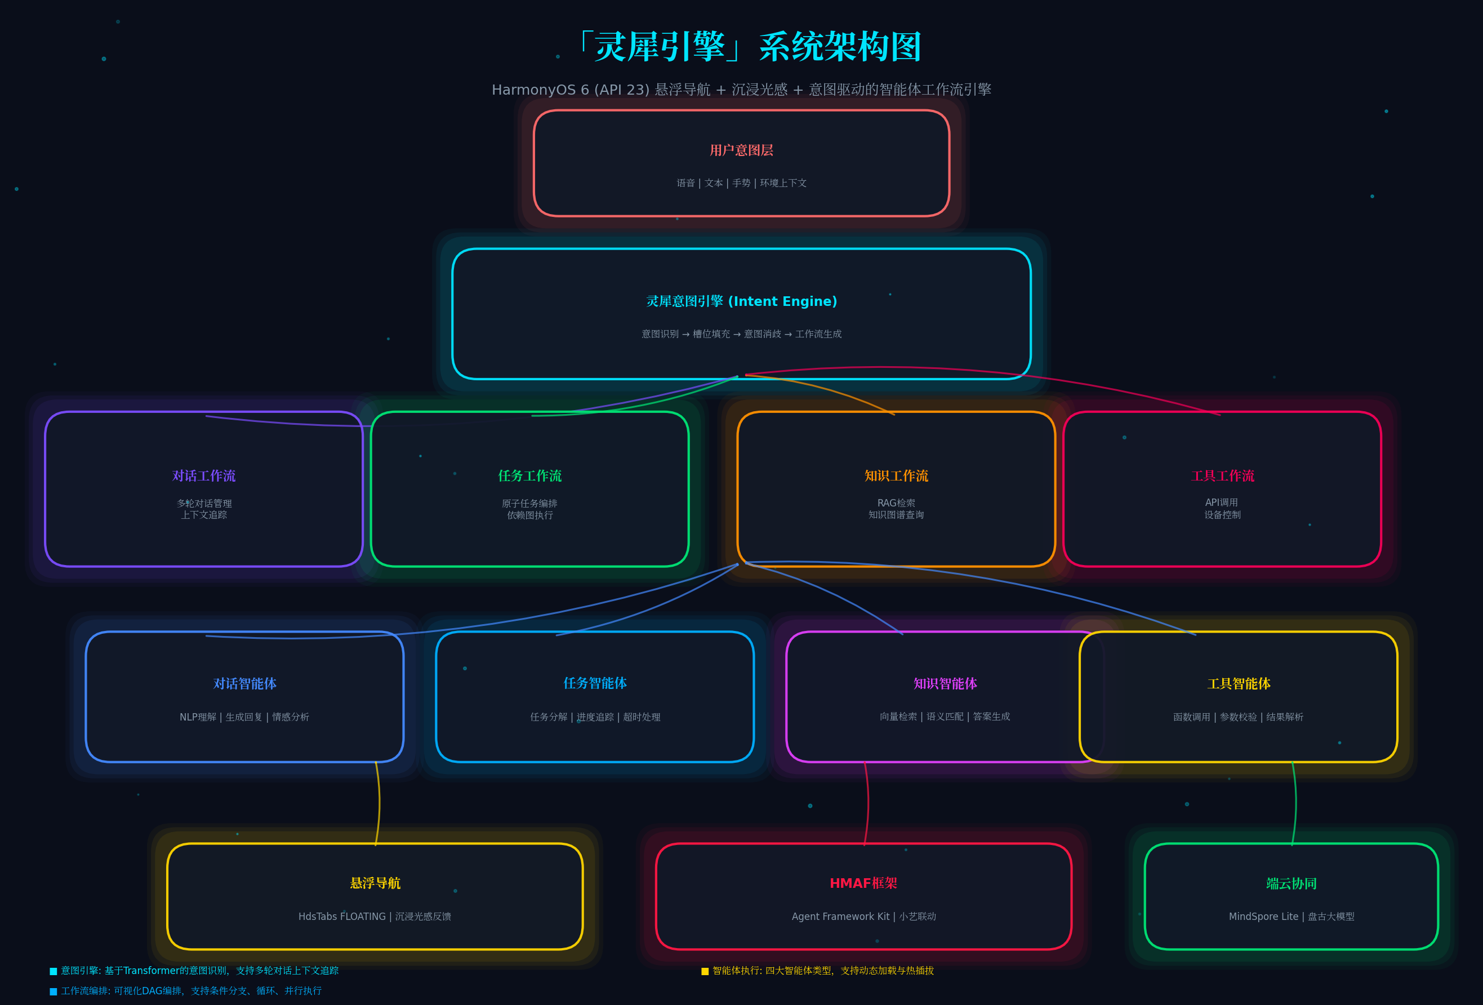Click the 设备控制 line

1222,515
